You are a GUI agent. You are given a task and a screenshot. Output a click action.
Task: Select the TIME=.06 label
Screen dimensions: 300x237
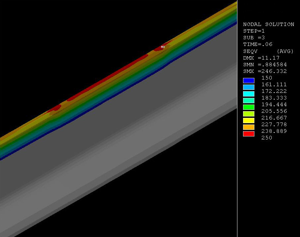[258, 44]
